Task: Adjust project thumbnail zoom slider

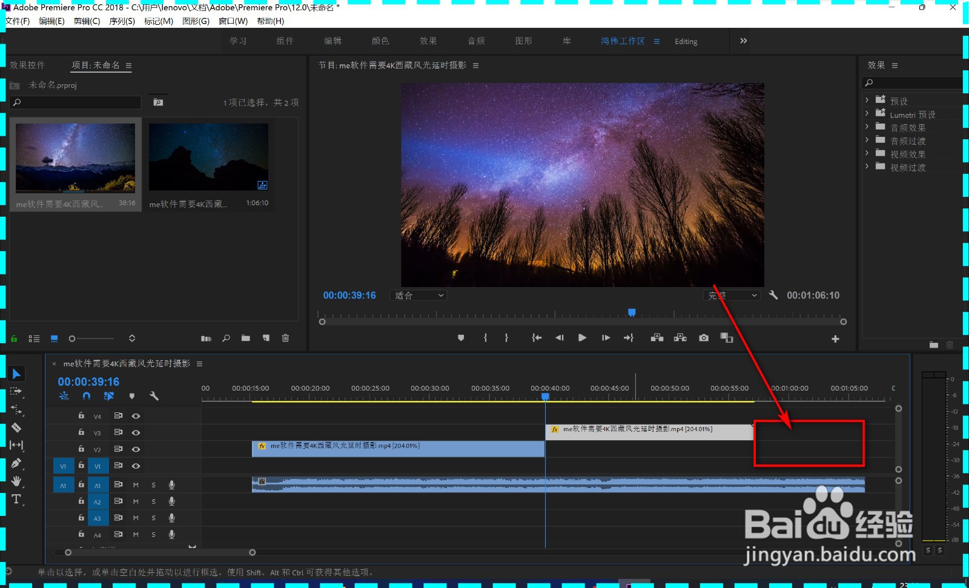Action: [x=72, y=339]
